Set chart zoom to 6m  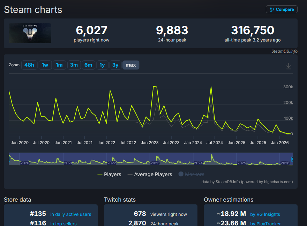pos(88,65)
